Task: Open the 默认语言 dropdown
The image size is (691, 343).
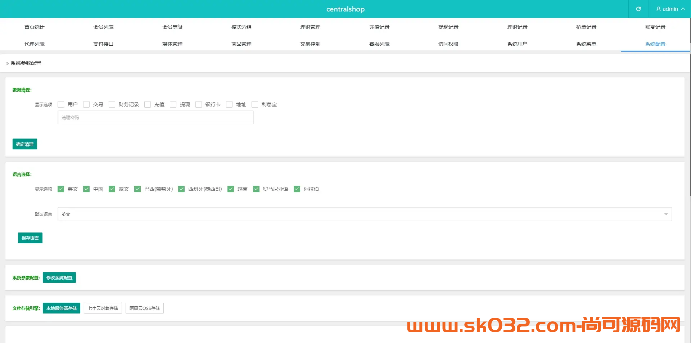Action: 364,214
